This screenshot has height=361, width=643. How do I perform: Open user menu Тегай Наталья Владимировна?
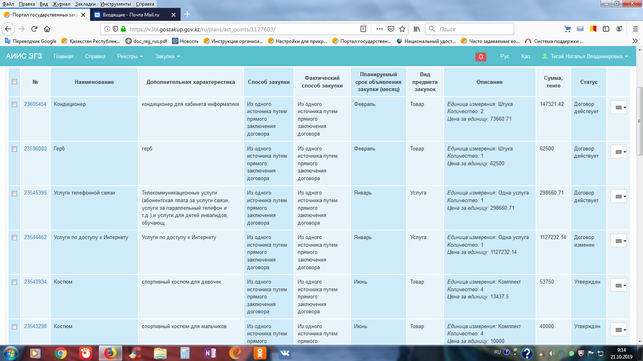point(585,57)
